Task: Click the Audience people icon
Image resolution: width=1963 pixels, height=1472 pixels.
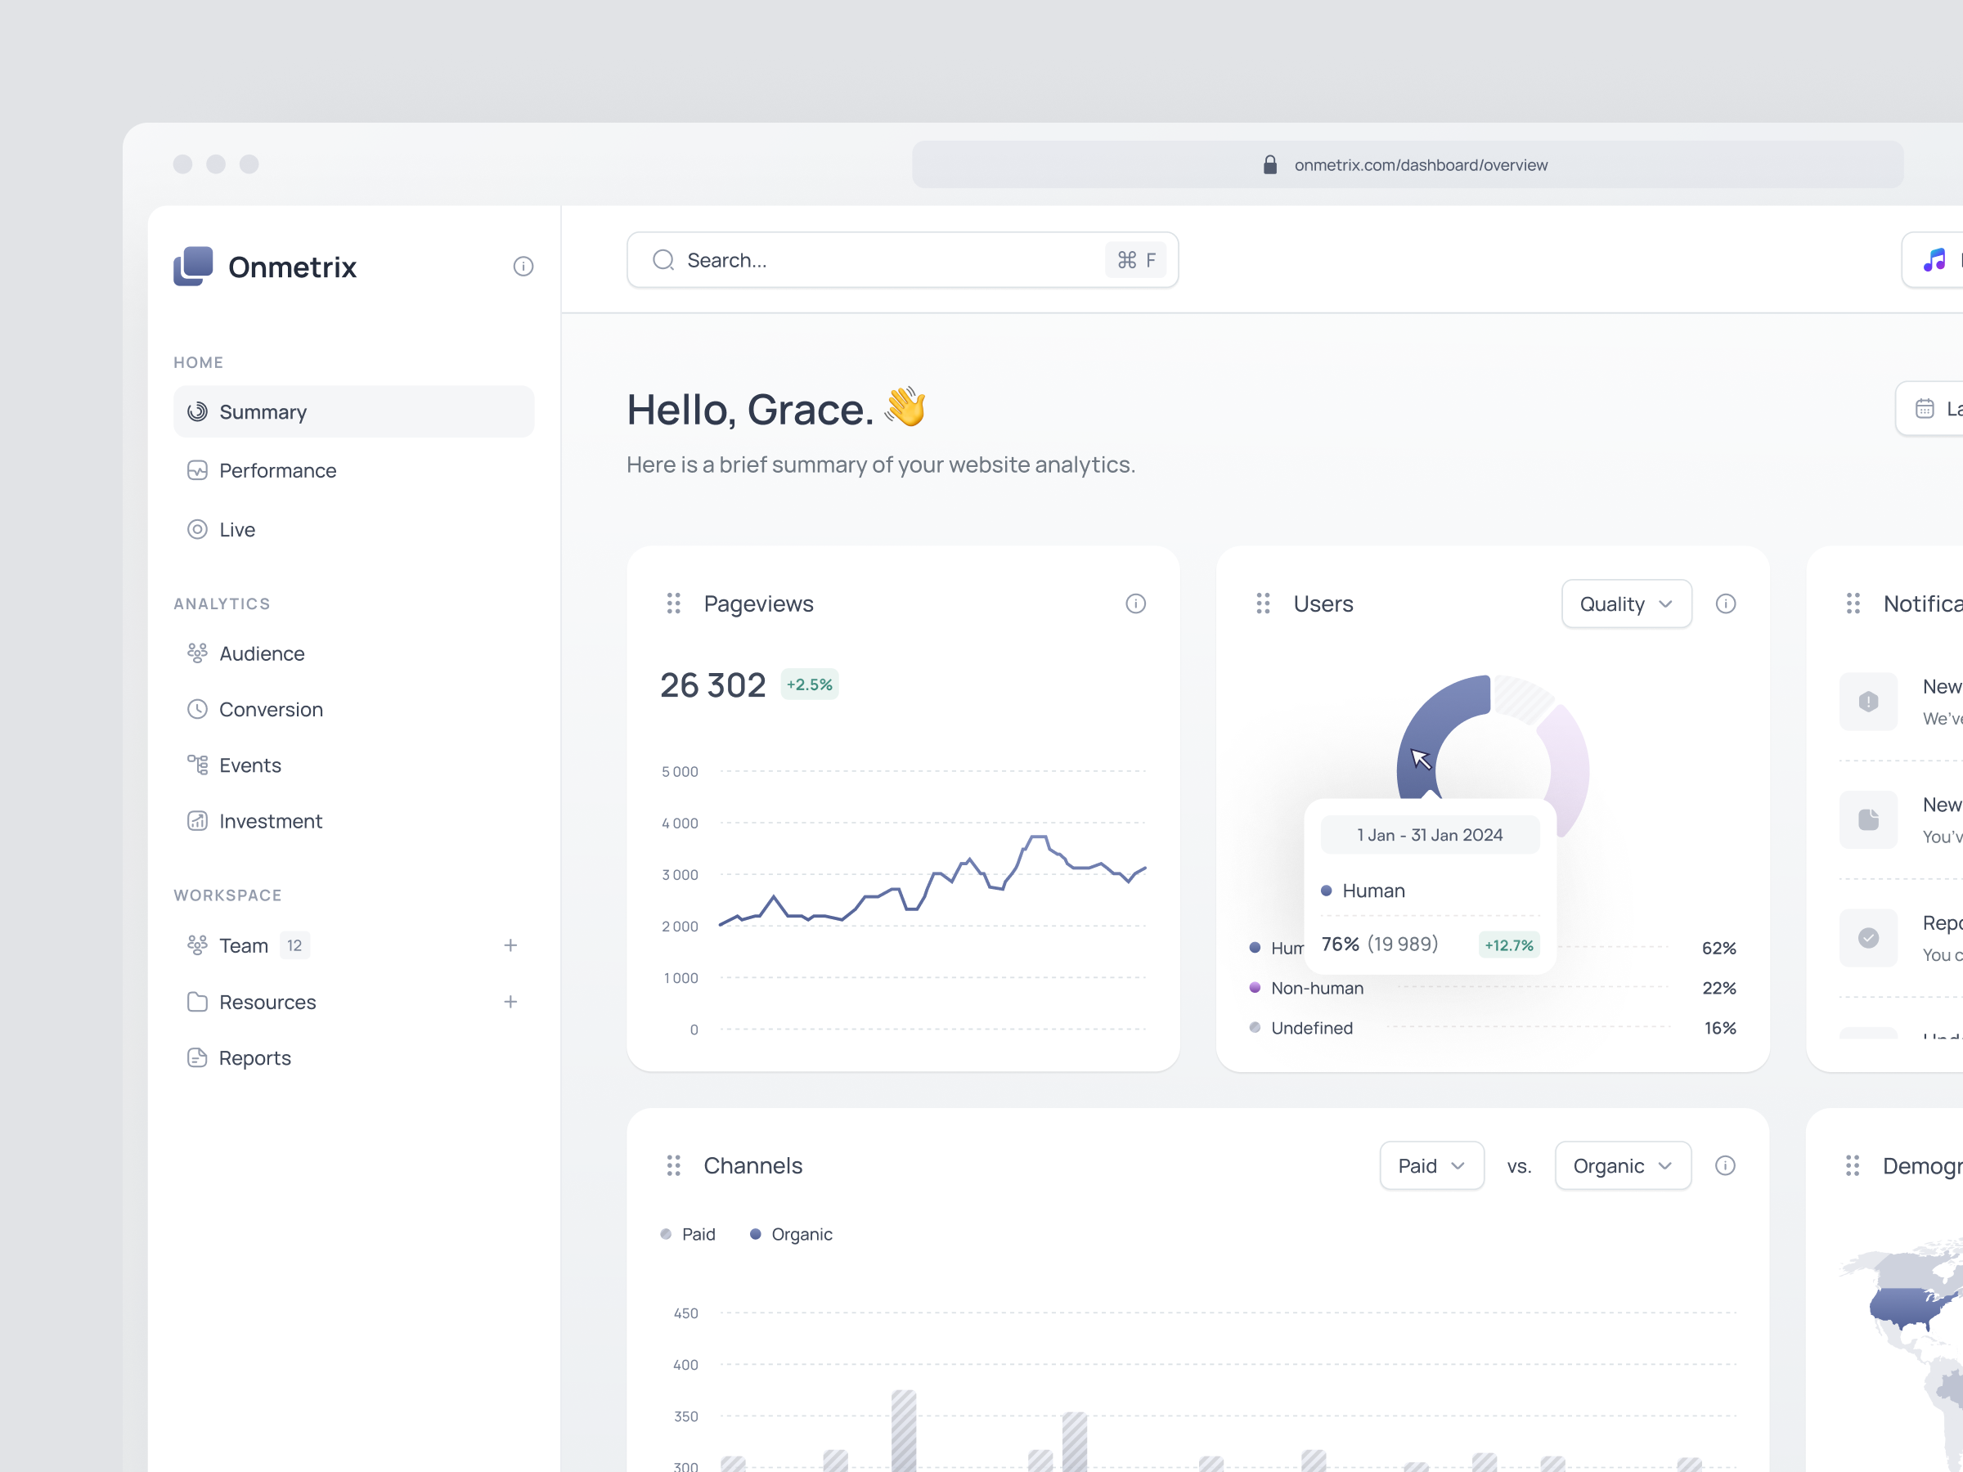Action: point(198,652)
